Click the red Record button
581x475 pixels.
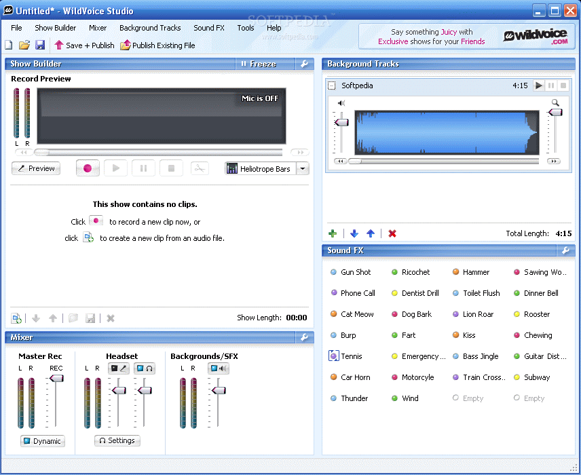[88, 168]
